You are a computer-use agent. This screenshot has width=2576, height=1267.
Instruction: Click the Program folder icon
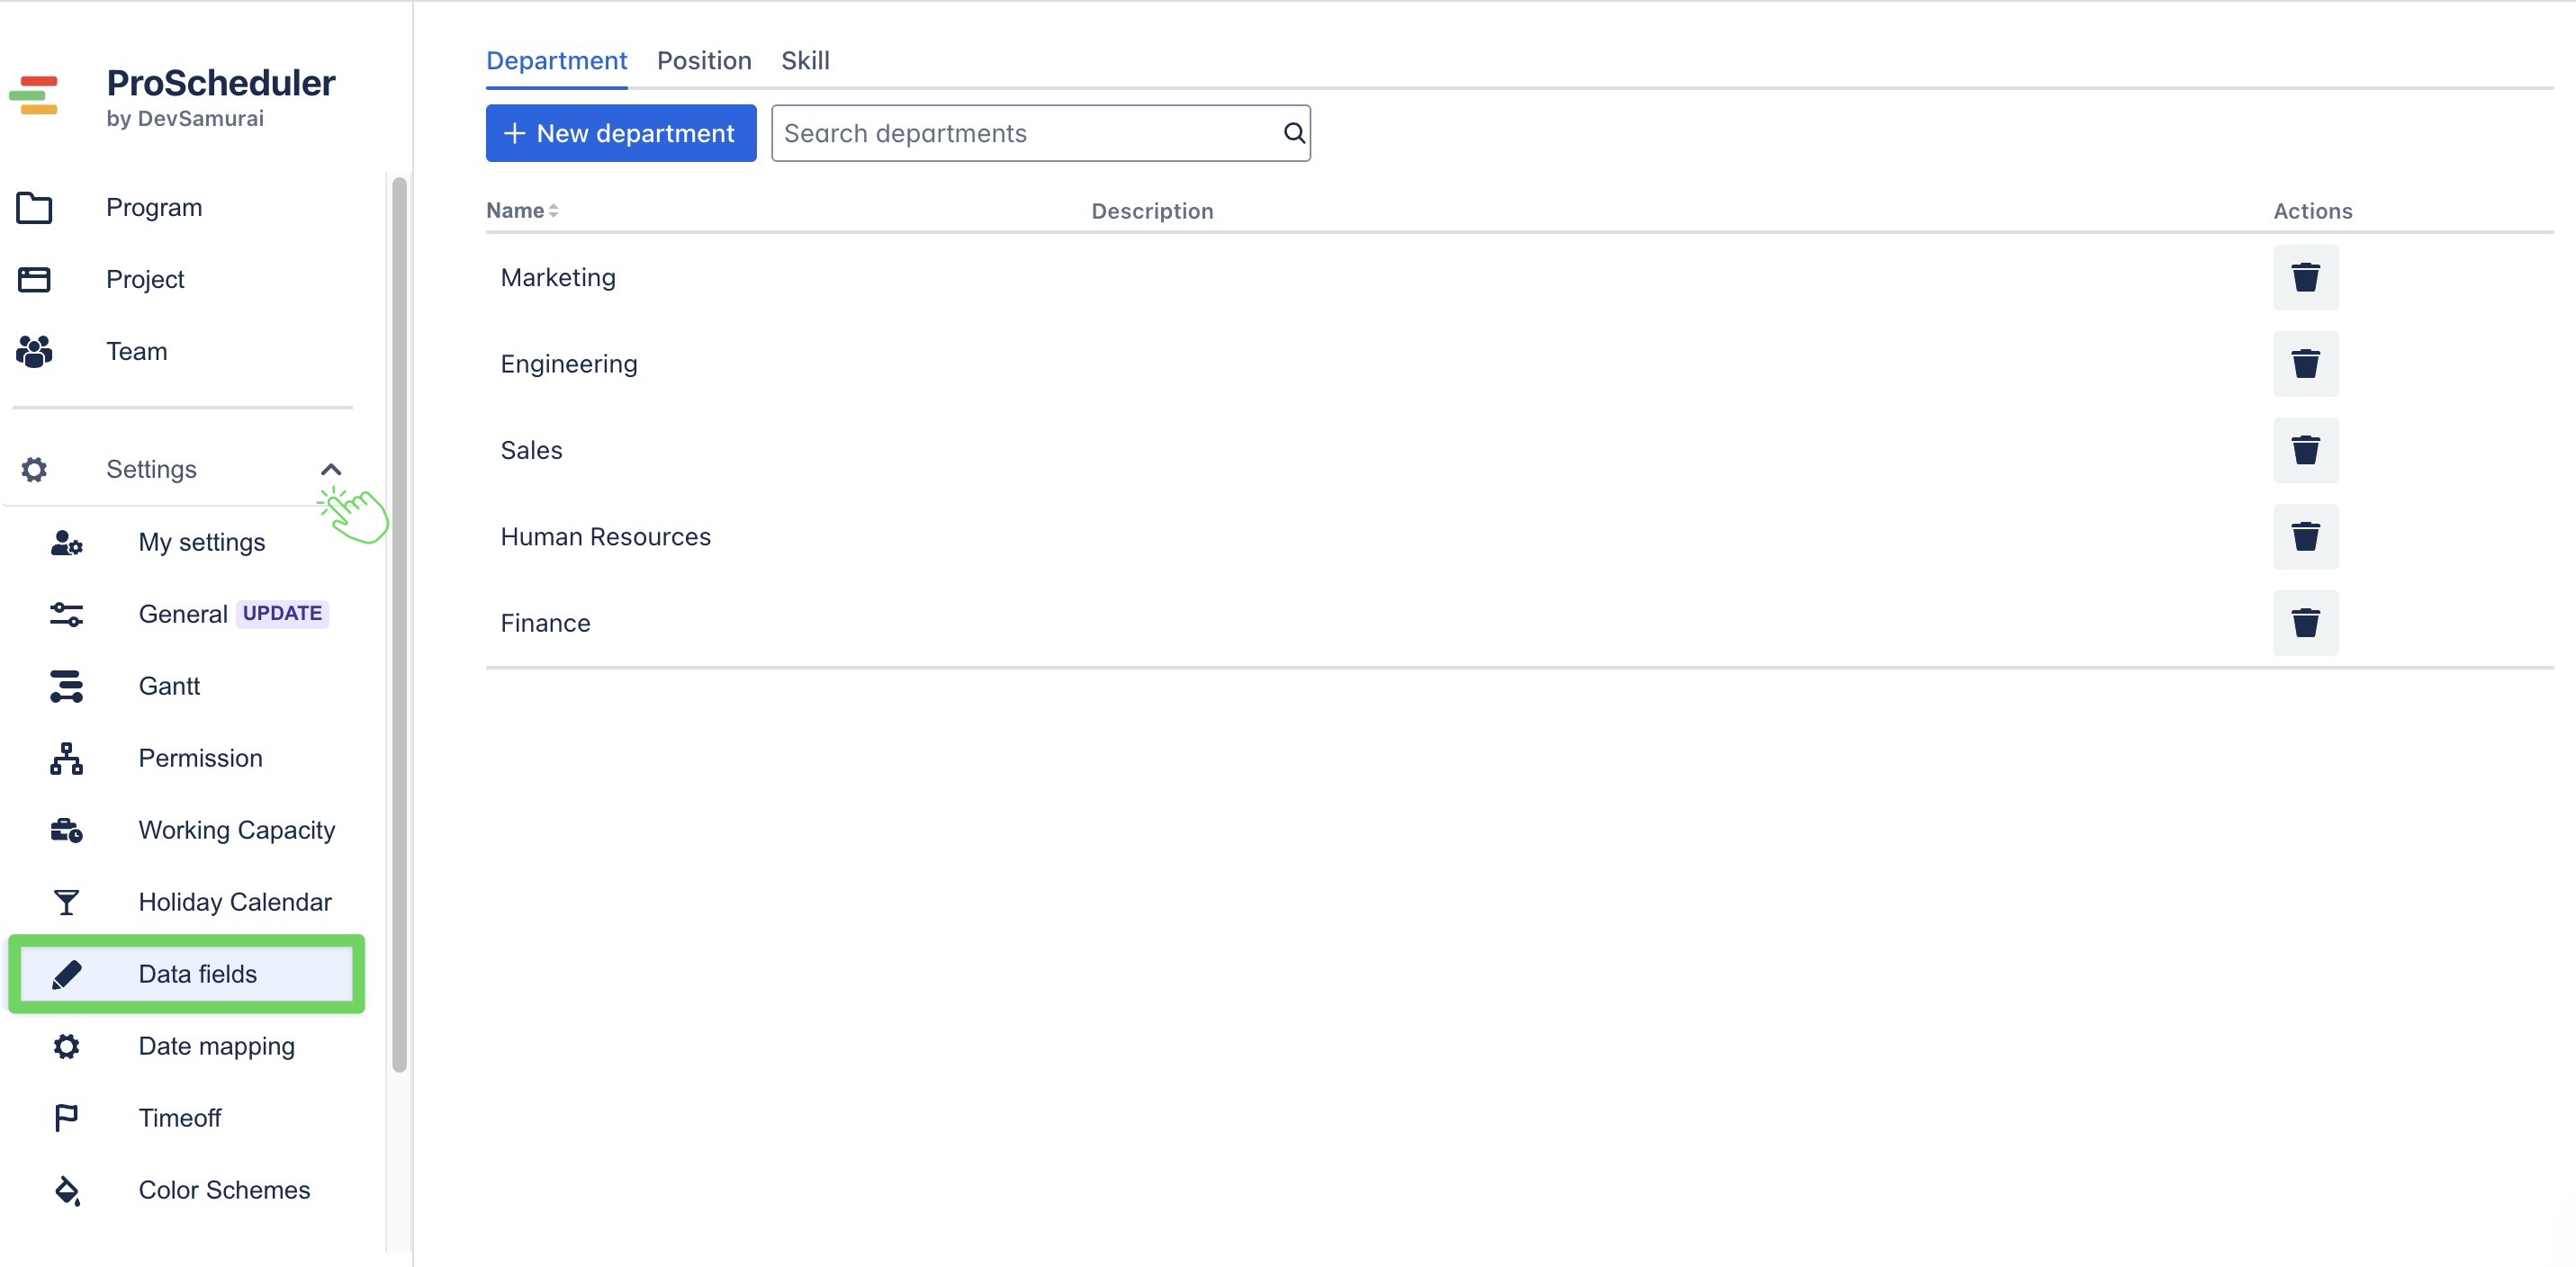[34, 207]
